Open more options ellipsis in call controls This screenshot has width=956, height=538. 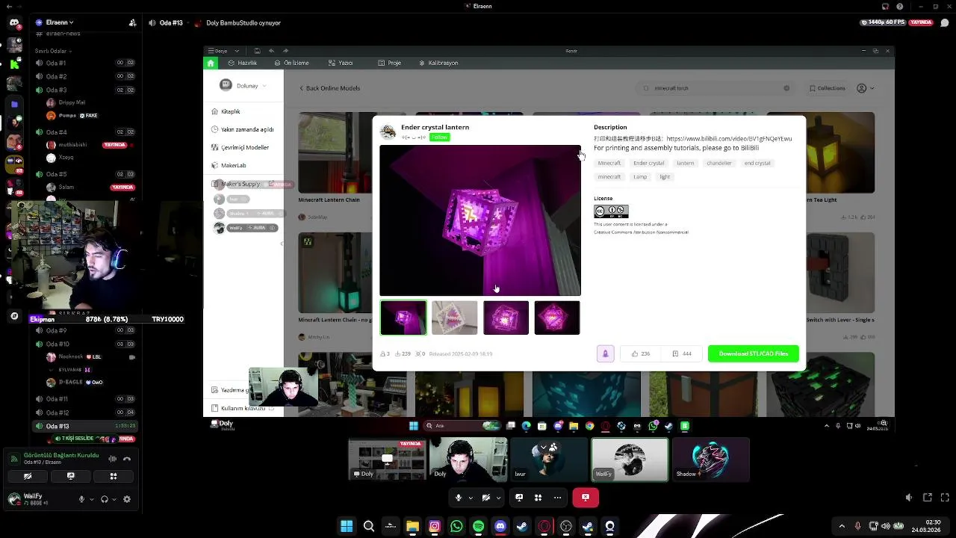(x=557, y=497)
